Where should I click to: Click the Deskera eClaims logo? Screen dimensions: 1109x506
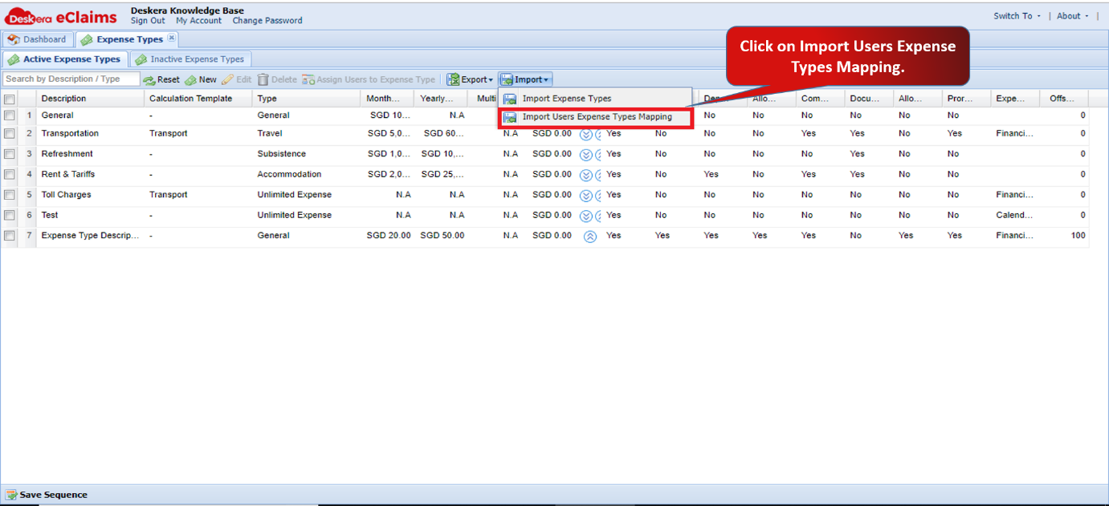[61, 16]
